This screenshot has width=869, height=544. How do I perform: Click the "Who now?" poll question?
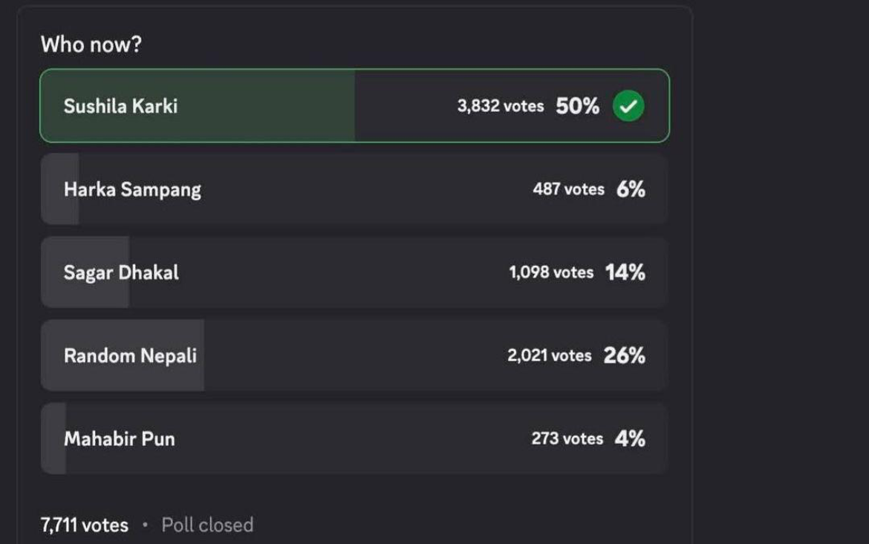[x=91, y=45]
